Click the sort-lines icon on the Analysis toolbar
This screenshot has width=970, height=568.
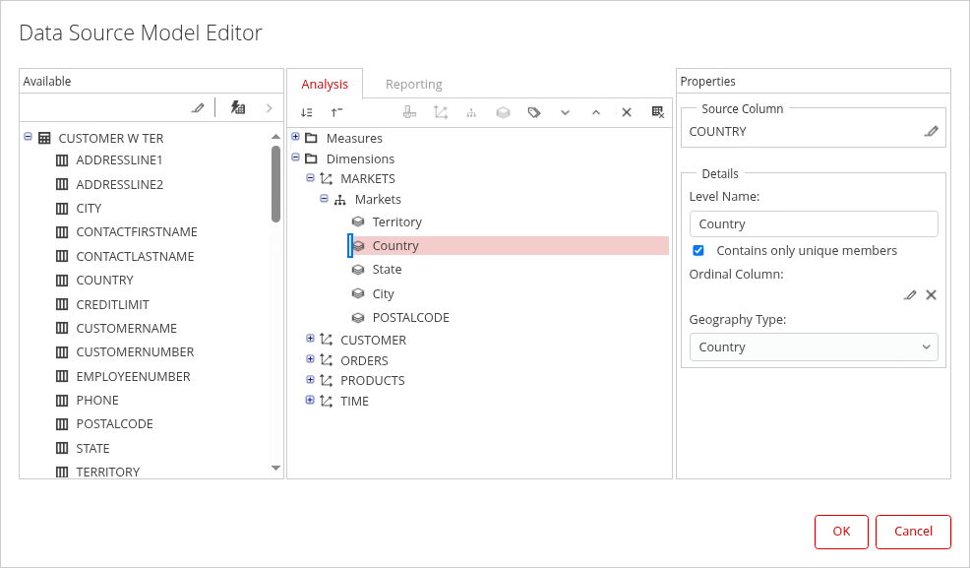(307, 112)
